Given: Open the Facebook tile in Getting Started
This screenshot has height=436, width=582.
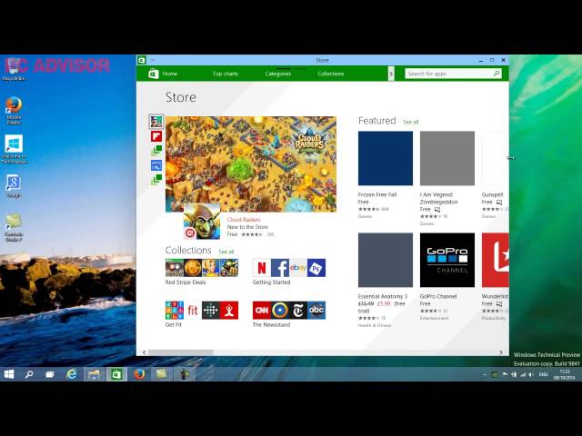Looking at the screenshot, I should (x=280, y=268).
